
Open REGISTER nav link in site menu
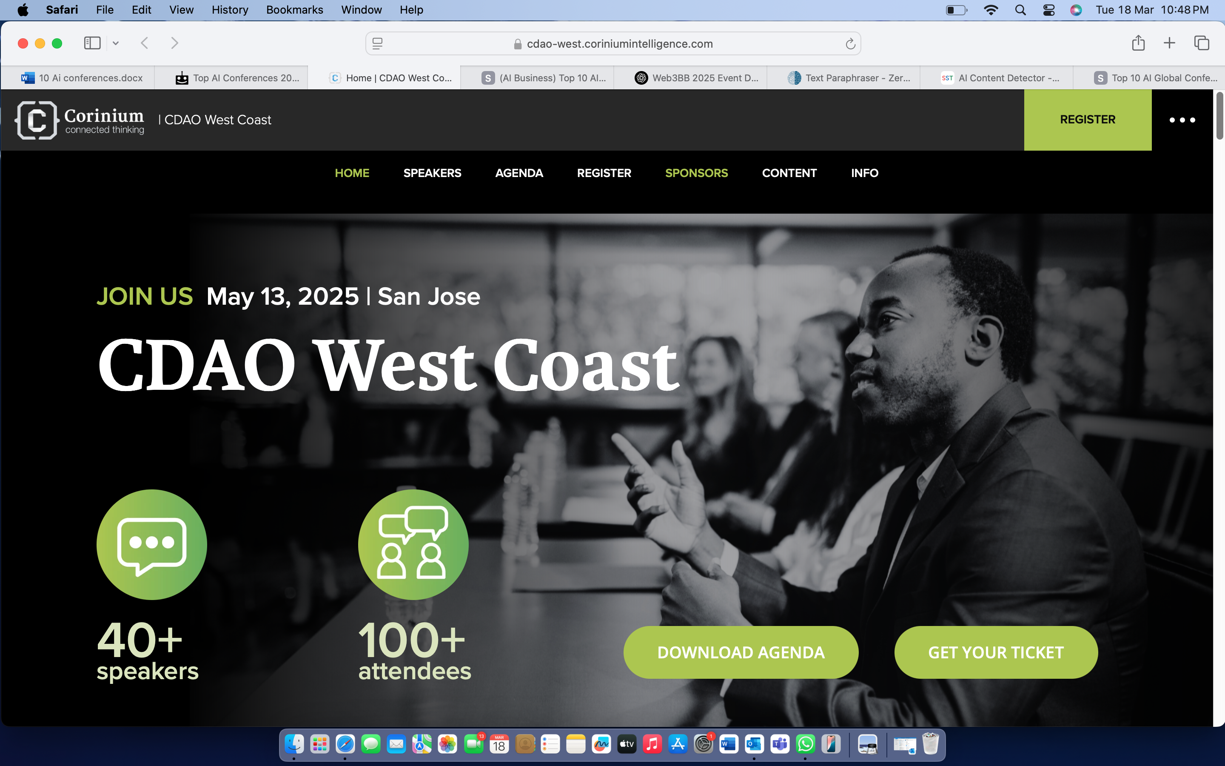604,173
